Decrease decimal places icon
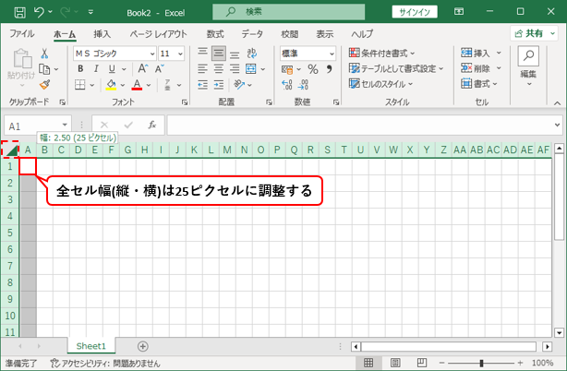The image size is (567, 371). coord(303,85)
